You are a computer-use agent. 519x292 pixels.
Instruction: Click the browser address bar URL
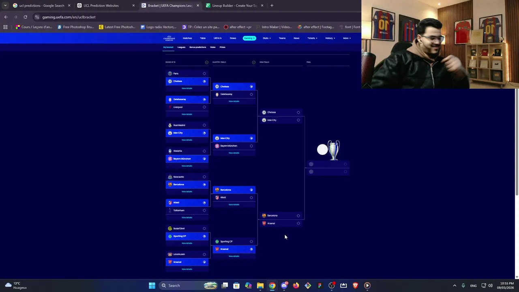pos(69,17)
